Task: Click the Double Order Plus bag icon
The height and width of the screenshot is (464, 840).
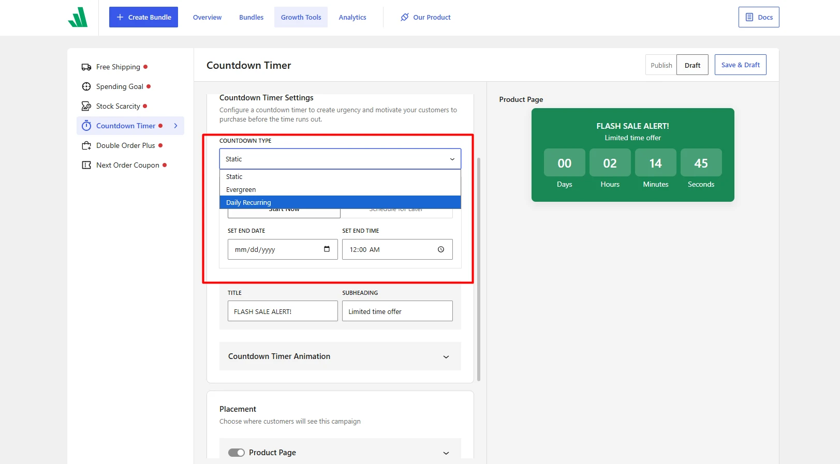Action: coord(86,145)
